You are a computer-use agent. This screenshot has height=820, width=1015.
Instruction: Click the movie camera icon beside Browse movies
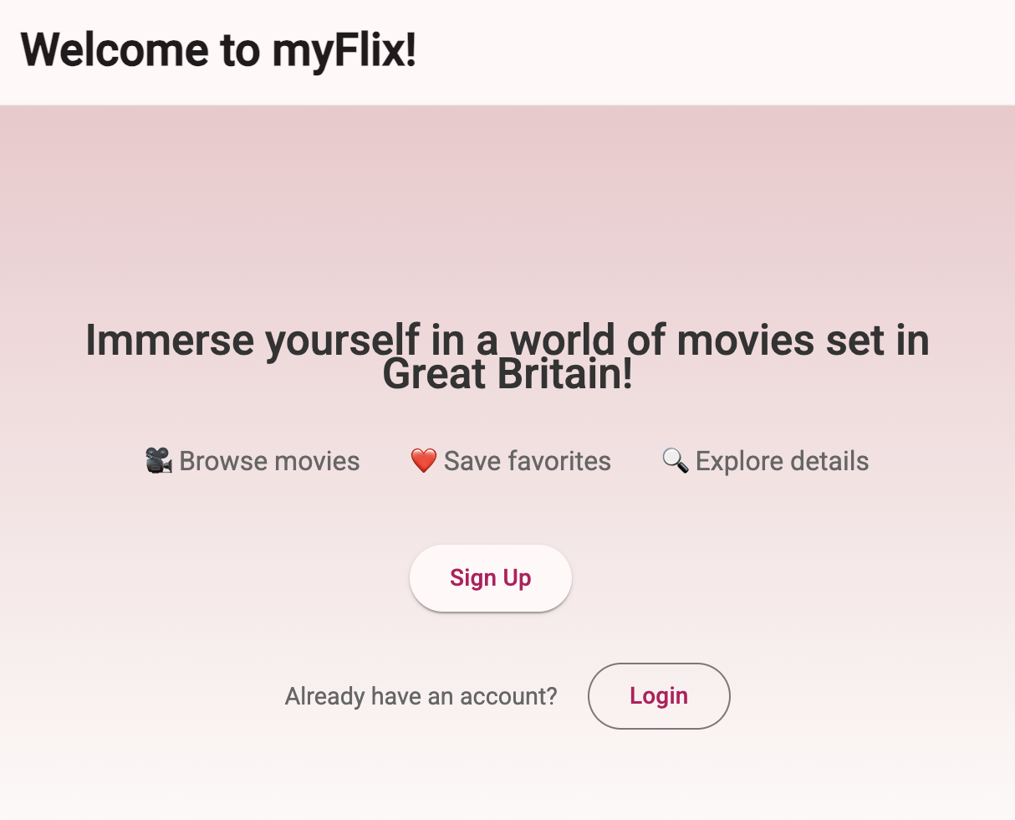[159, 460]
